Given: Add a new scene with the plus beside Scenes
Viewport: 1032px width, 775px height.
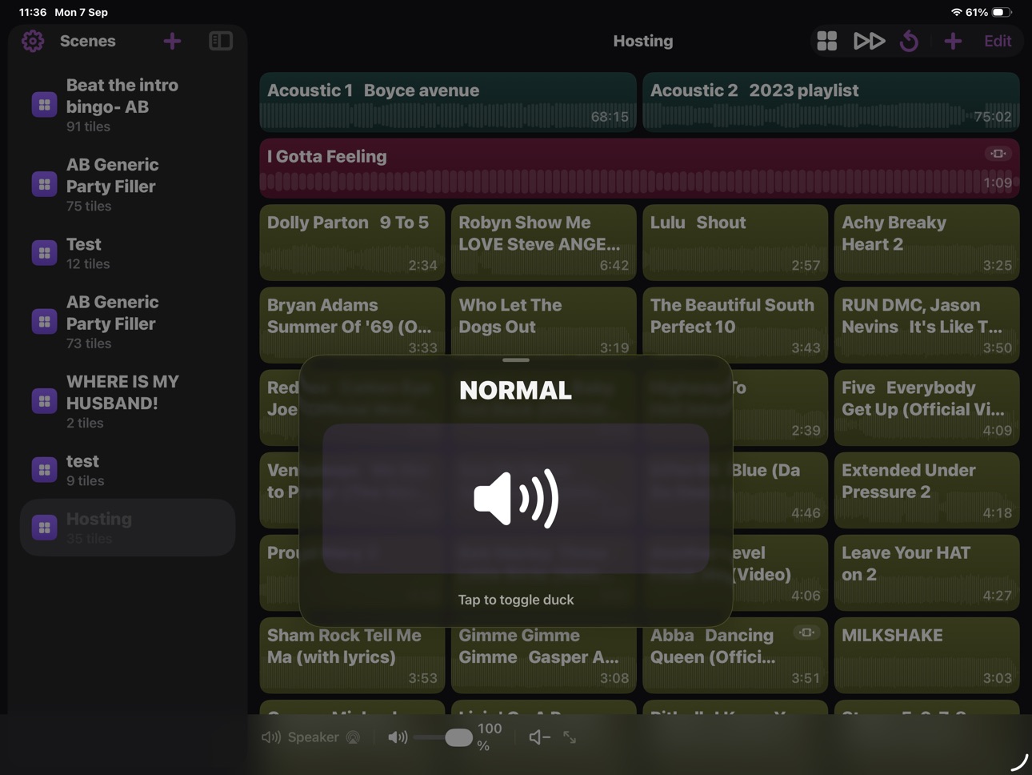Looking at the screenshot, I should click(172, 41).
